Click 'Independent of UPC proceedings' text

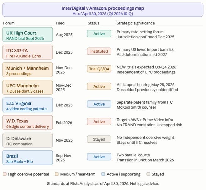pyautogui.click(x=146, y=72)
